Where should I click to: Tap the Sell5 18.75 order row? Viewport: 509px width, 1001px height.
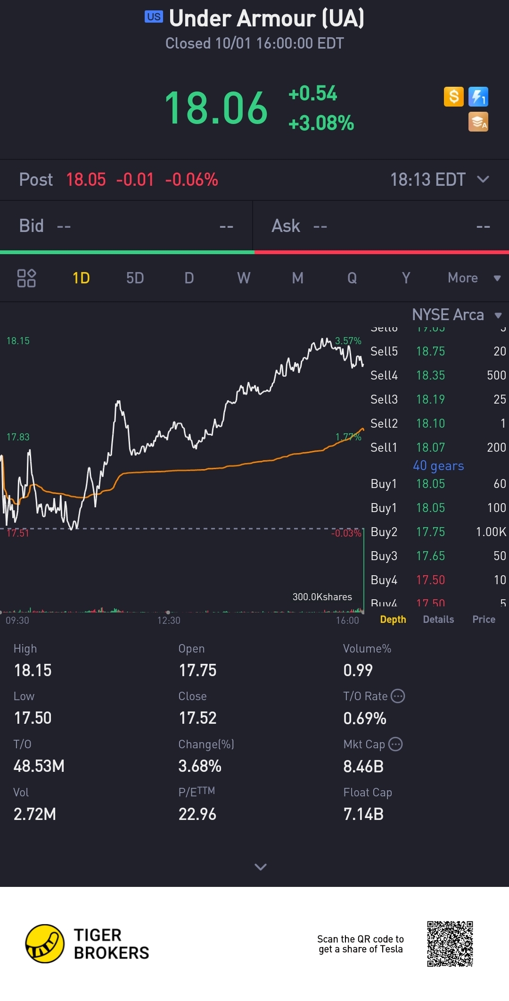tap(438, 351)
